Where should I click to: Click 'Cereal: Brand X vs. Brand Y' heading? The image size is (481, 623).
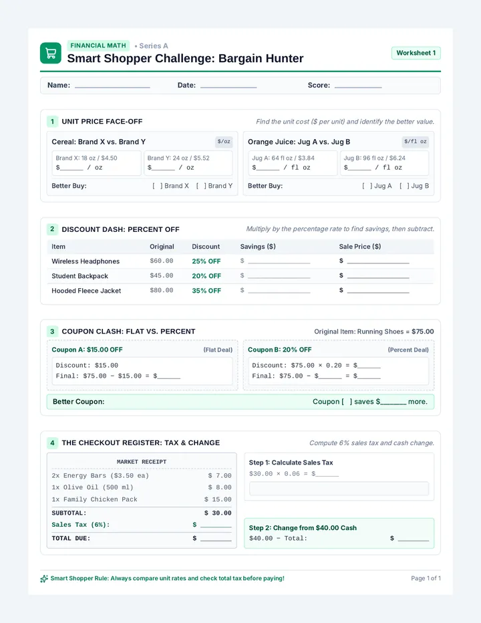click(98, 142)
